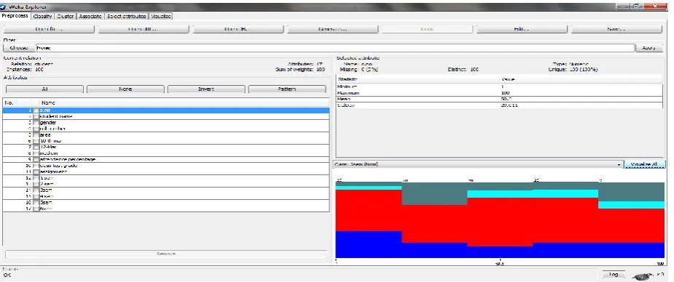Click the Maximum statistic row
674x282 pixels.
(x=499, y=93)
